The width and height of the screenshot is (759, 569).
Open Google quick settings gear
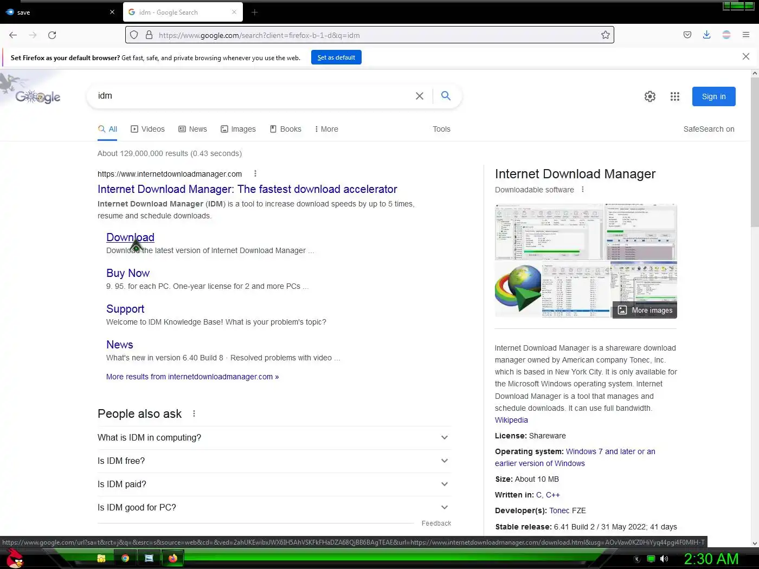650,96
